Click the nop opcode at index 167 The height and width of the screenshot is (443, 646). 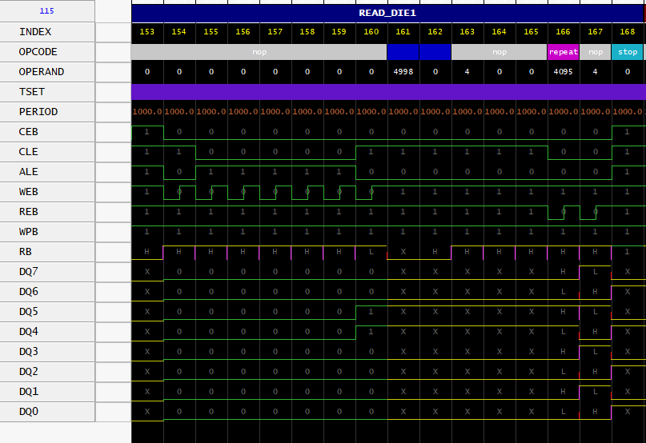(x=596, y=52)
